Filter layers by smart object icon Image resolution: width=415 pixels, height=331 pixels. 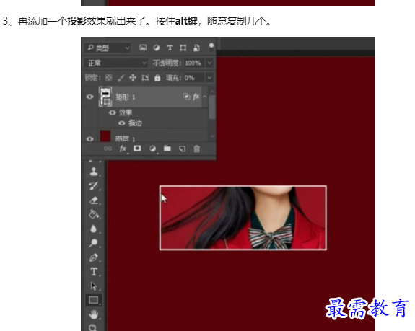(x=196, y=48)
